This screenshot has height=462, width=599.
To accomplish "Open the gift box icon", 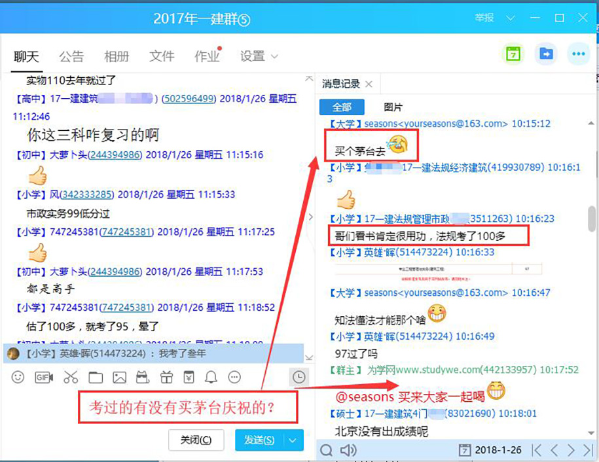I will click(x=166, y=378).
